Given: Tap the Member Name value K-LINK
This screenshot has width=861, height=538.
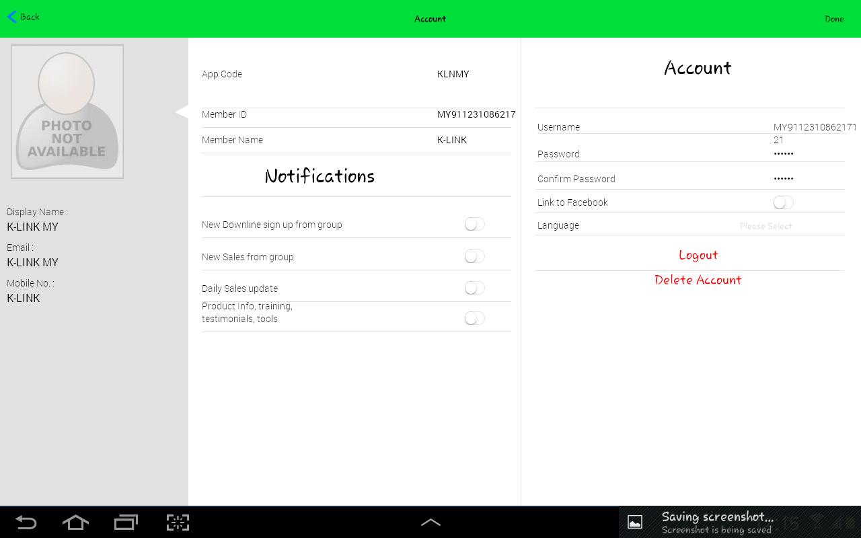Looking at the screenshot, I should click(452, 140).
